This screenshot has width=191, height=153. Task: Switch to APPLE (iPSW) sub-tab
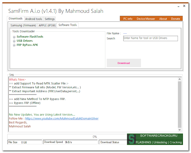point(47,25)
